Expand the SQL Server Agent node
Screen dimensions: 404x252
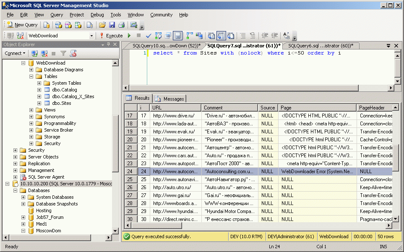coord(15,177)
